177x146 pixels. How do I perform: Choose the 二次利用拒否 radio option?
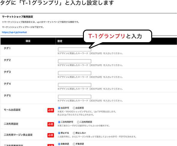(x=78, y=122)
